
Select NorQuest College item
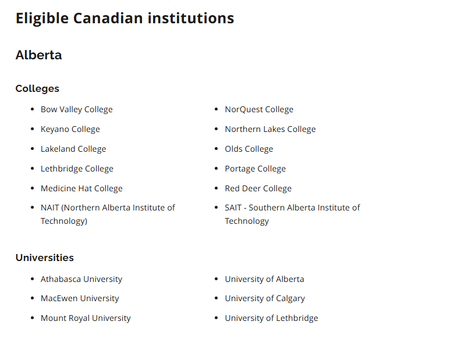coord(259,110)
